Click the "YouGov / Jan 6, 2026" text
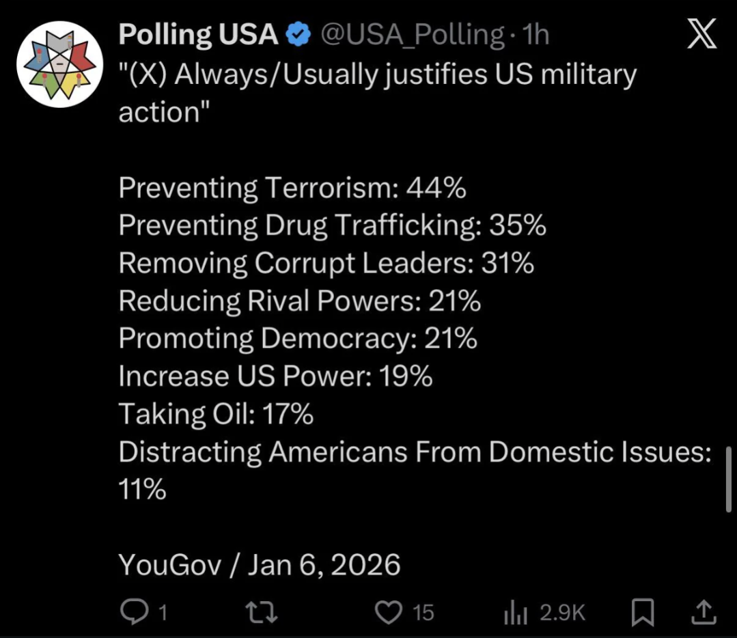The height and width of the screenshot is (638, 737). [x=260, y=565]
